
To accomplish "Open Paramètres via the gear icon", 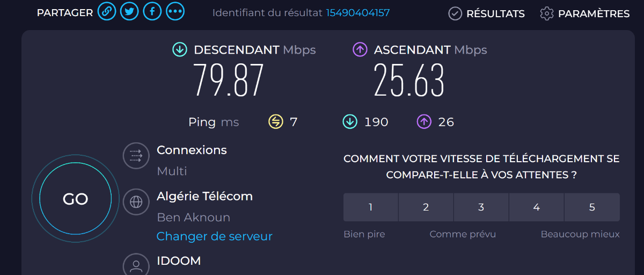I will tap(547, 13).
